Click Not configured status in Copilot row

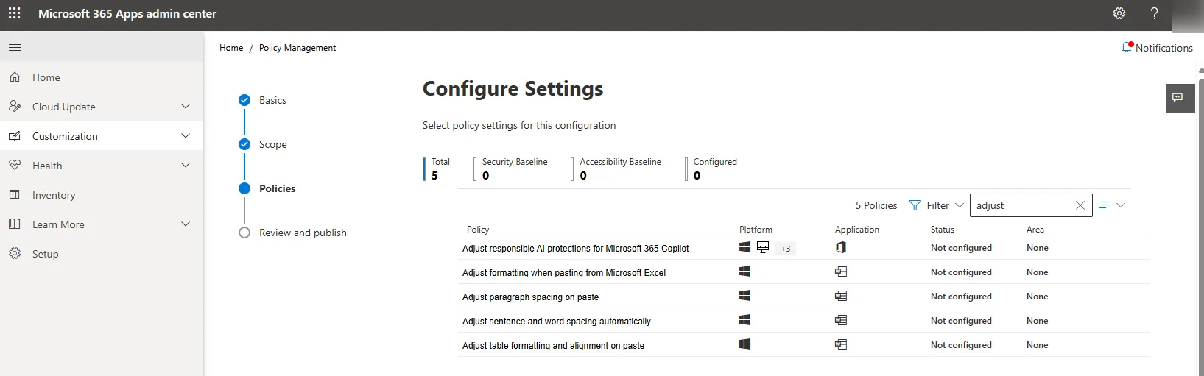pos(961,248)
